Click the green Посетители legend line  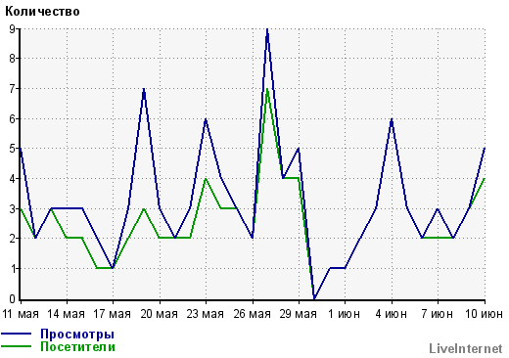(x=17, y=346)
